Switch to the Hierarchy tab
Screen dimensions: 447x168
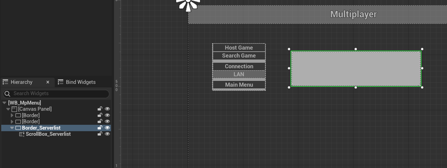pos(21,82)
